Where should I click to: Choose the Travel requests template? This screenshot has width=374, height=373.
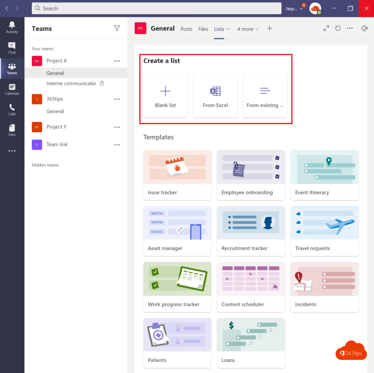(x=325, y=231)
